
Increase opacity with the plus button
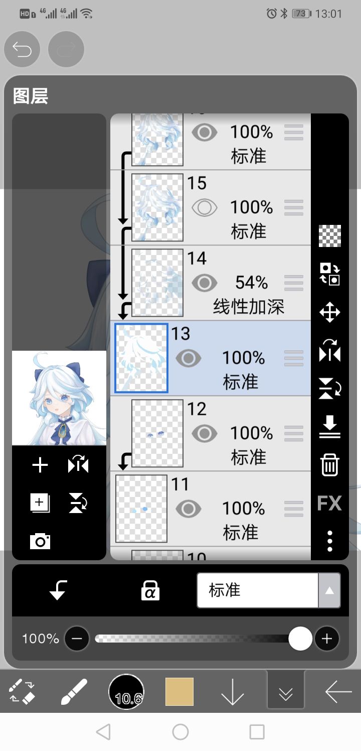pyautogui.click(x=327, y=639)
